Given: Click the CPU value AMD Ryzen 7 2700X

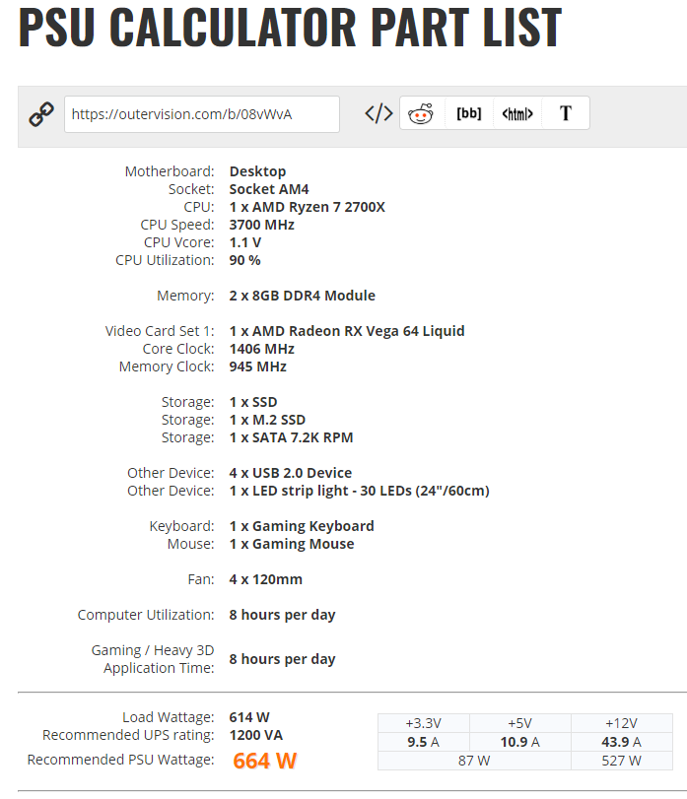Looking at the screenshot, I should pyautogui.click(x=308, y=207).
